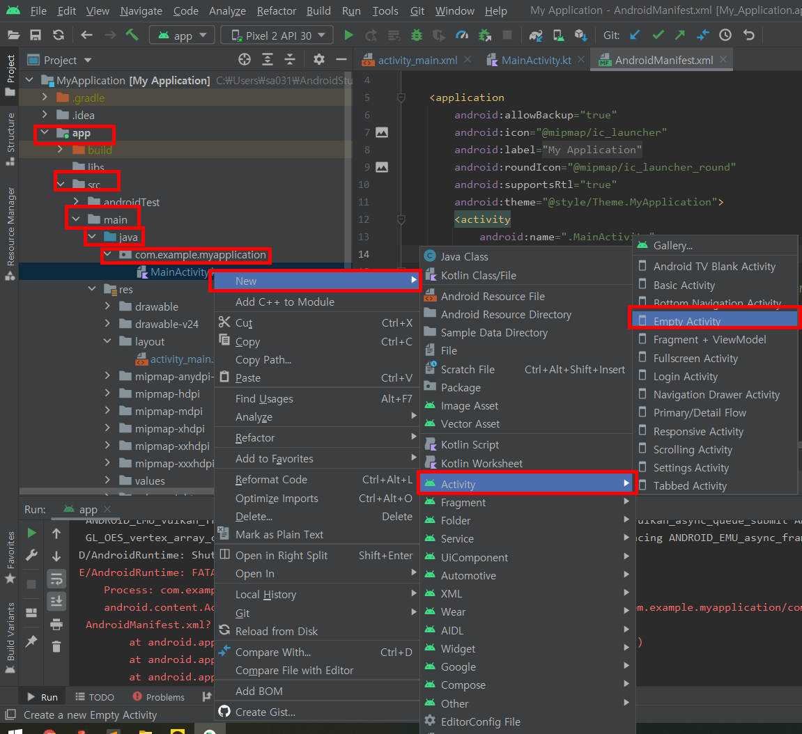Click the Windows Start button
Screen dimensions: 802x734
(x=15, y=731)
